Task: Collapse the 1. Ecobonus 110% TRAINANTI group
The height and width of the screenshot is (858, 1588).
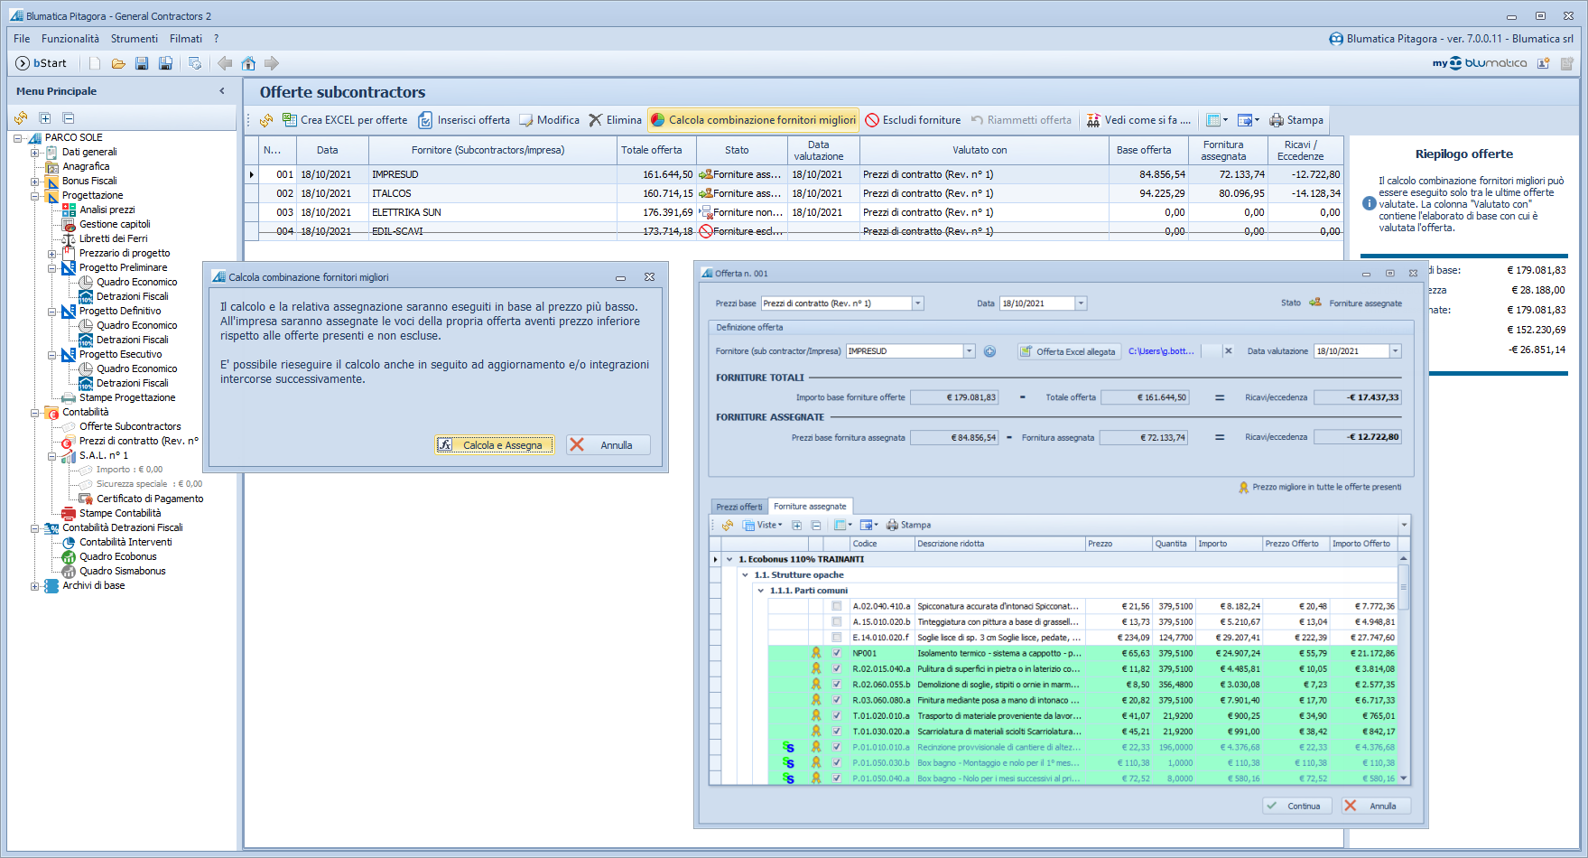Action: [729, 559]
